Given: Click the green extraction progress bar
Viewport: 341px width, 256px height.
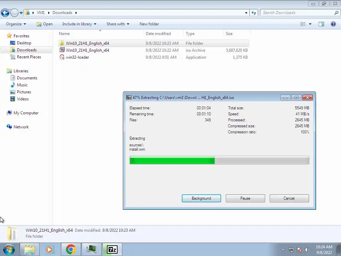Looking at the screenshot, I should pyautogui.click(x=219, y=160).
